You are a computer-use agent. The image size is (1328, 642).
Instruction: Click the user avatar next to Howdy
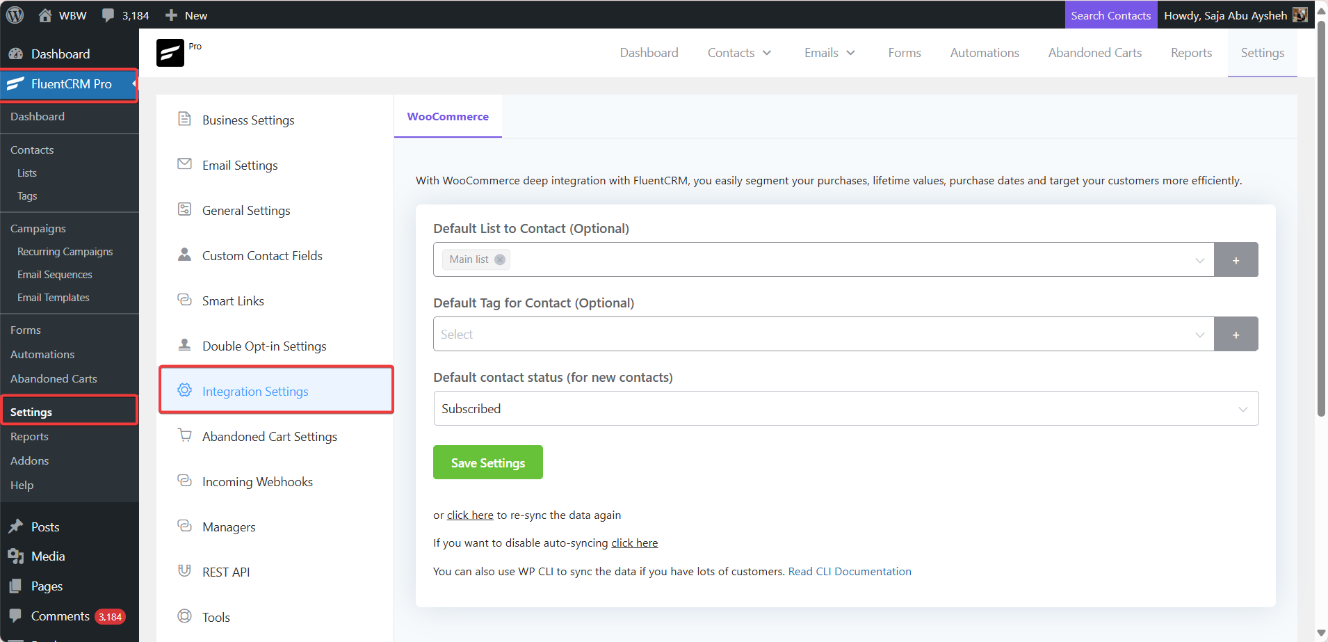pos(1300,15)
